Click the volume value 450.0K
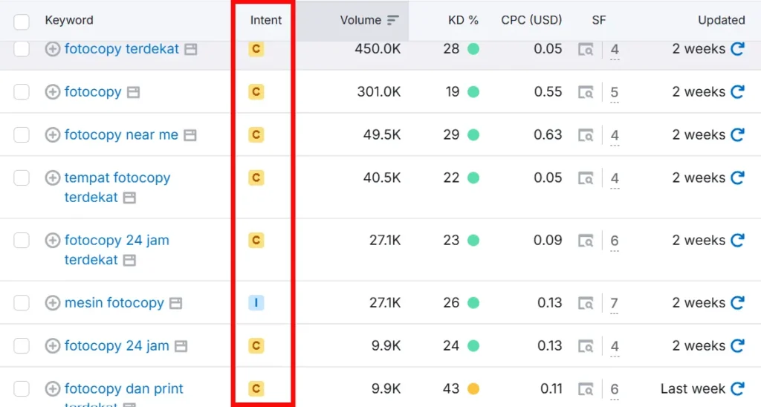This screenshot has width=761, height=407. (x=378, y=48)
